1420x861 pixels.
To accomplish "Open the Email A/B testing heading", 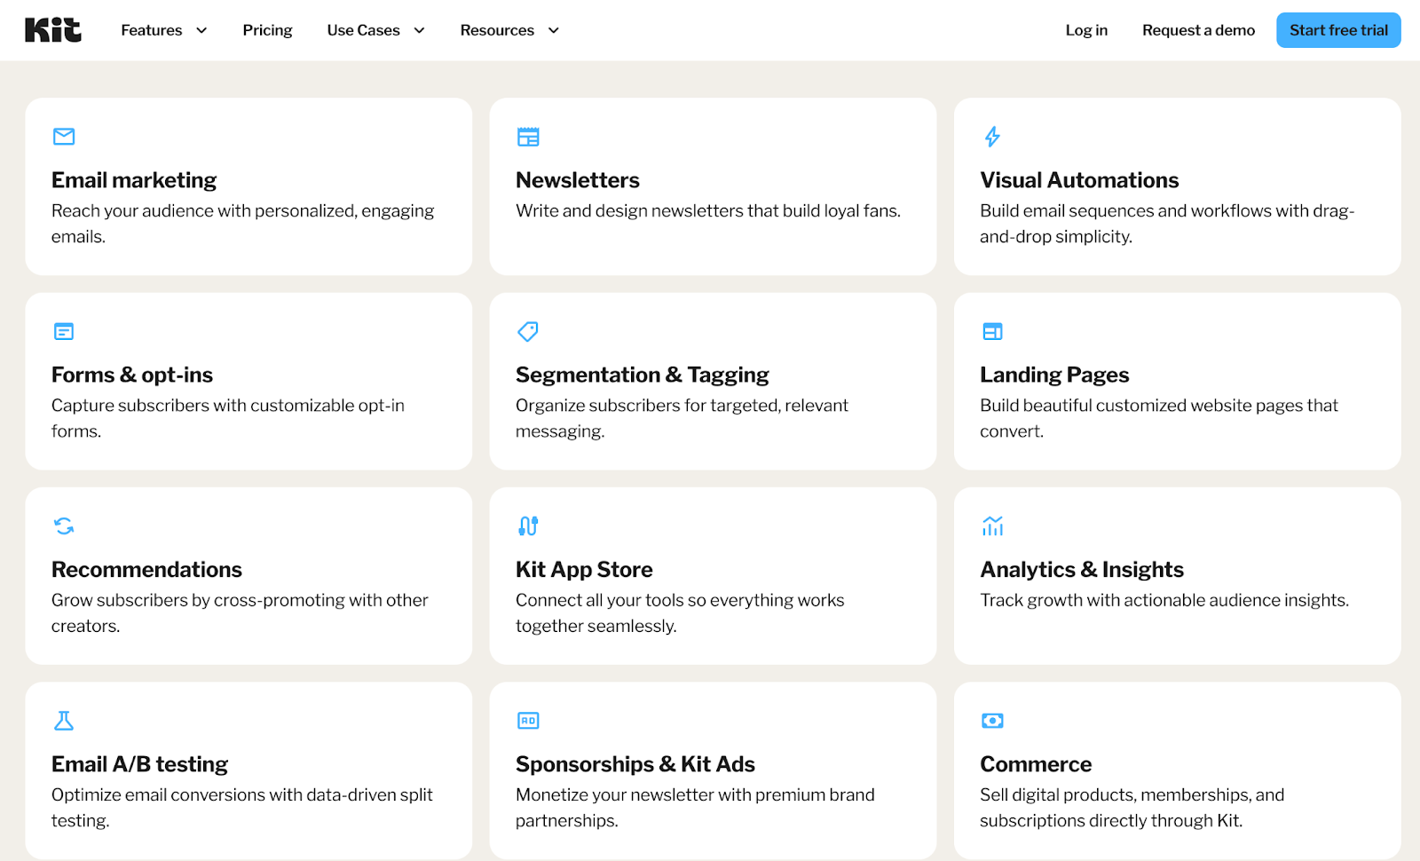I will point(139,764).
